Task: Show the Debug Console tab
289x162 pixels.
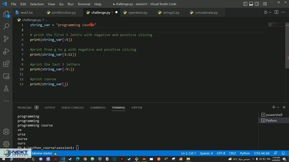Action: [72, 108]
